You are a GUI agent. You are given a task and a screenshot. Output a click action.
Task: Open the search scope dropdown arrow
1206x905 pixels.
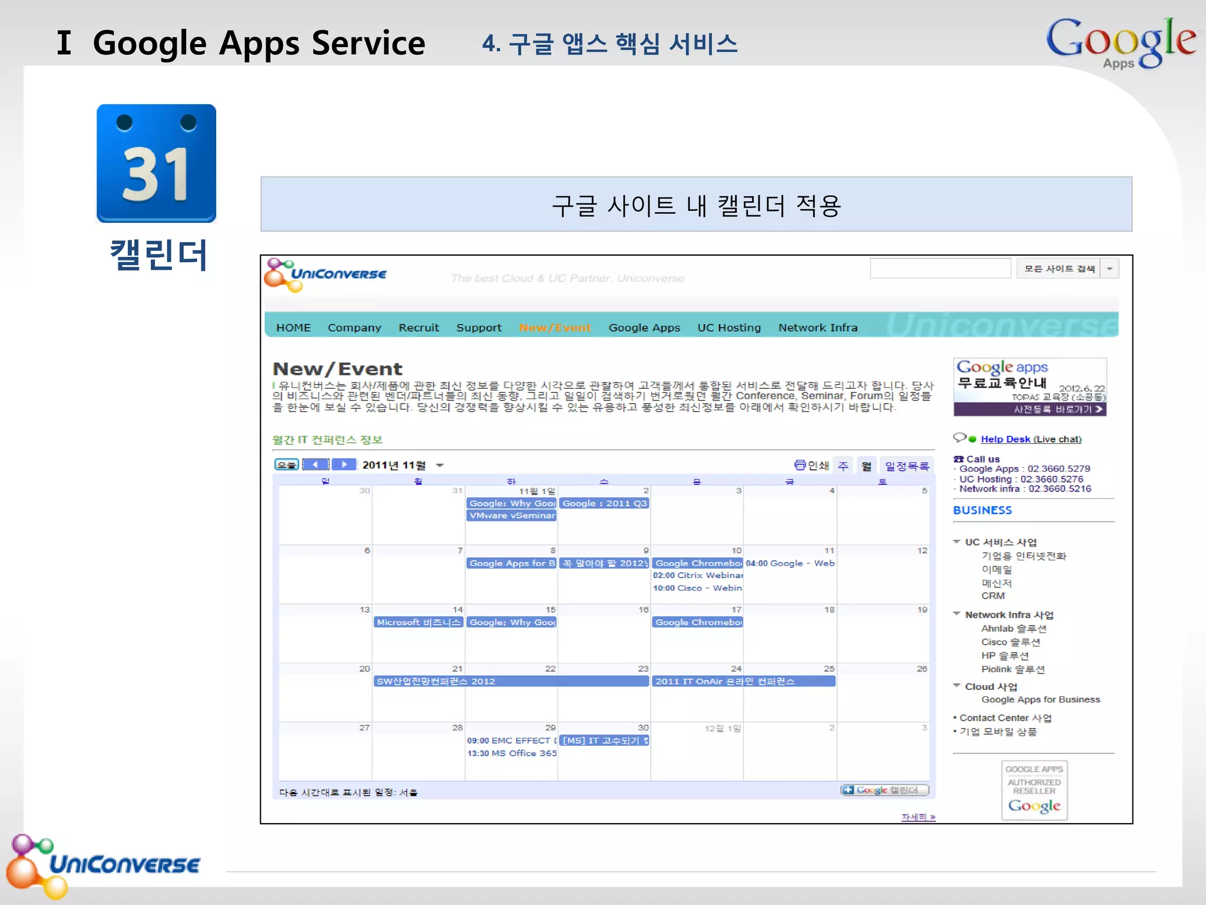(1109, 269)
